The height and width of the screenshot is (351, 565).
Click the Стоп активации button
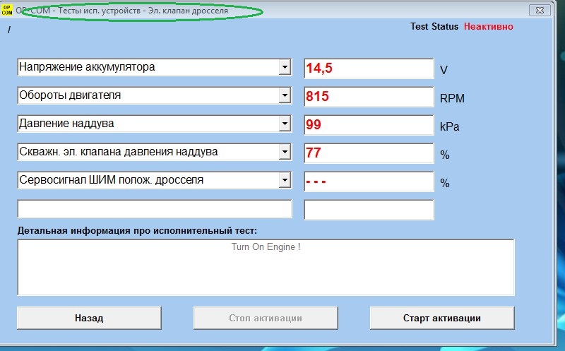click(266, 318)
